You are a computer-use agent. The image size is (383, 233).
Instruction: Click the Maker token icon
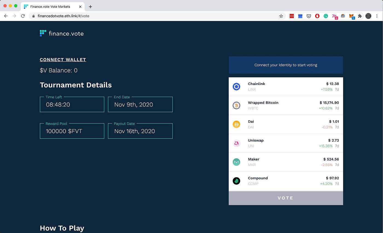click(x=236, y=162)
